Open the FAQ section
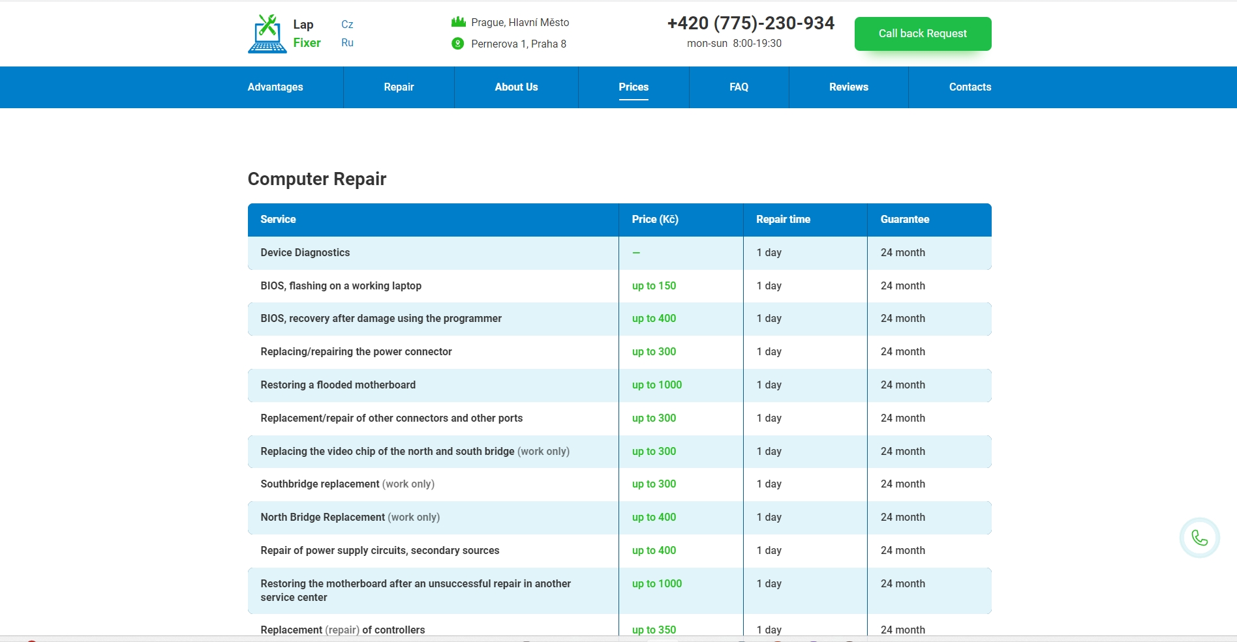Viewport: 1237px width, 642px height. click(x=739, y=87)
